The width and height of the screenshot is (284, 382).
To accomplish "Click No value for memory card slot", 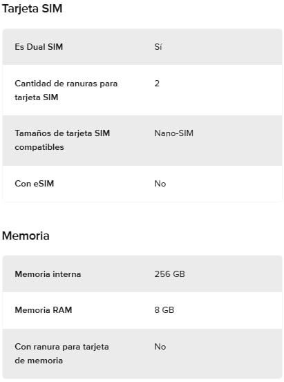I will (x=160, y=347).
